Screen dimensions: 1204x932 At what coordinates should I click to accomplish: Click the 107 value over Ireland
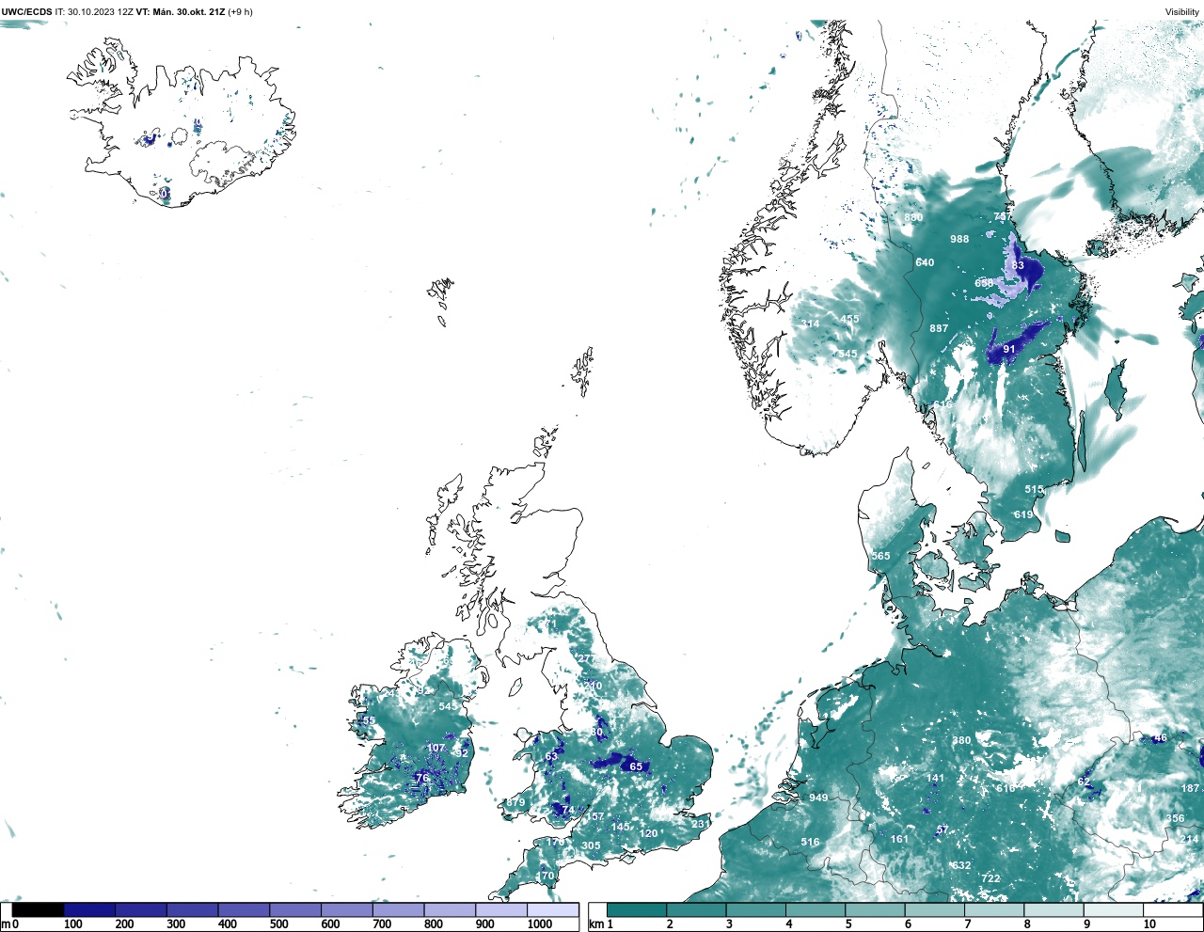click(436, 749)
